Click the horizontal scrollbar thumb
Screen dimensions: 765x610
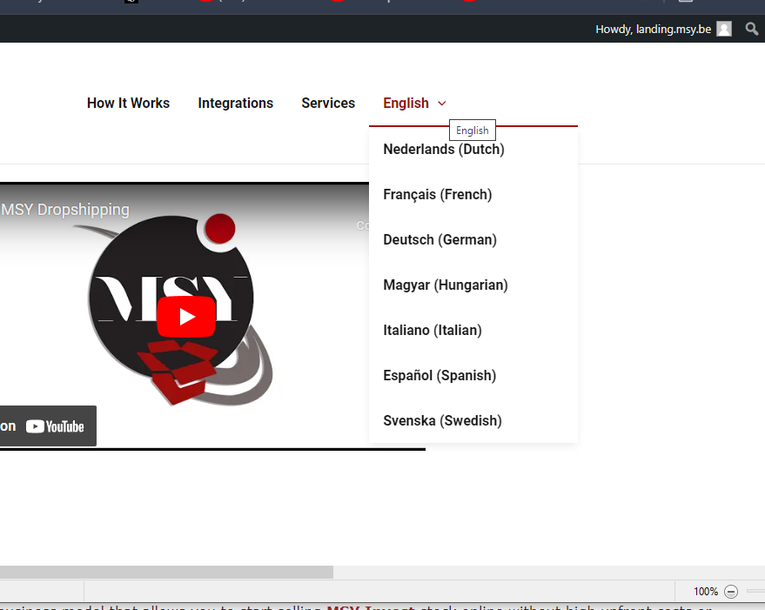166,572
